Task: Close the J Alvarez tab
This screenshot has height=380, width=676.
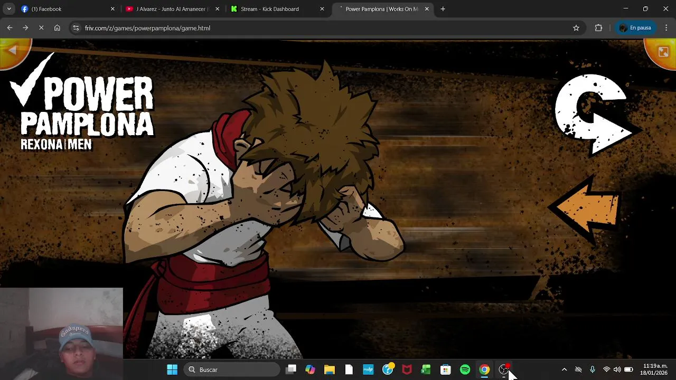Action: point(217,9)
